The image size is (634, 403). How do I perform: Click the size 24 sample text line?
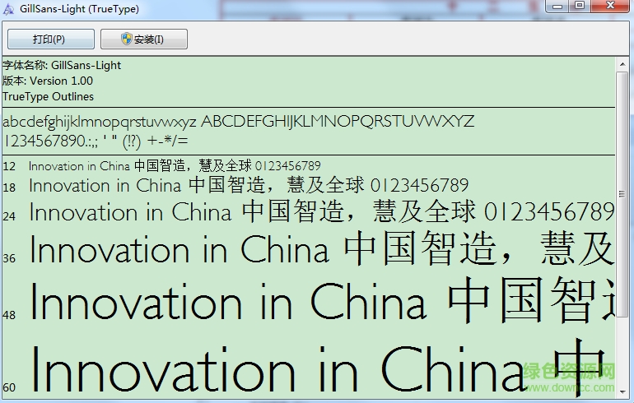(x=322, y=211)
